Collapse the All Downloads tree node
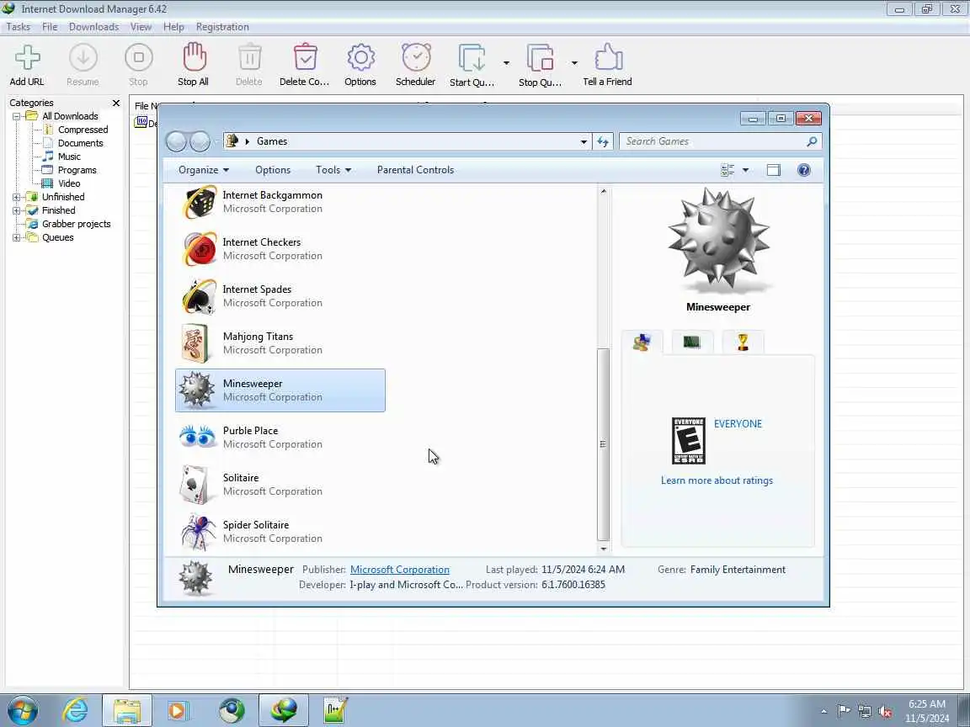The width and height of the screenshot is (970, 727). [17, 116]
